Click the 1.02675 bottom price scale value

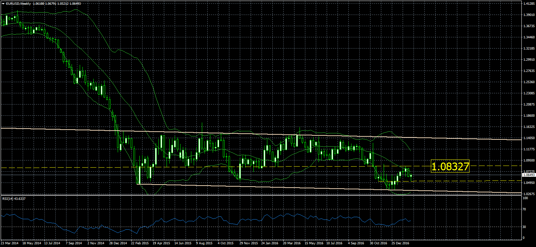tap(529, 194)
